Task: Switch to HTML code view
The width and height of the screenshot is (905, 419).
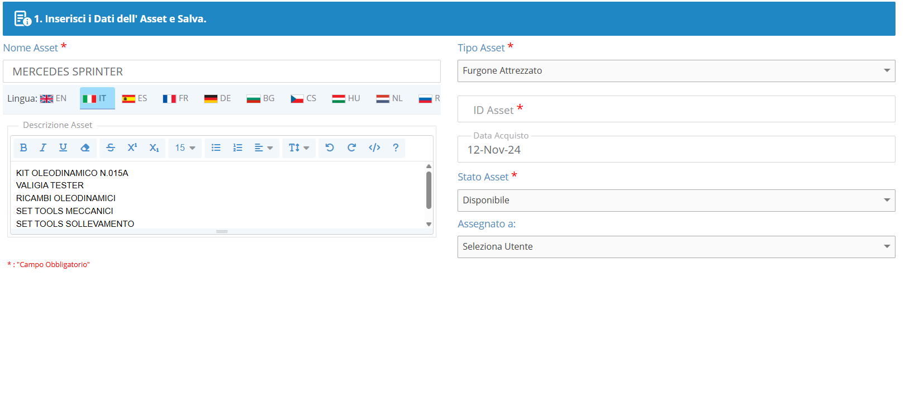Action: pos(374,147)
